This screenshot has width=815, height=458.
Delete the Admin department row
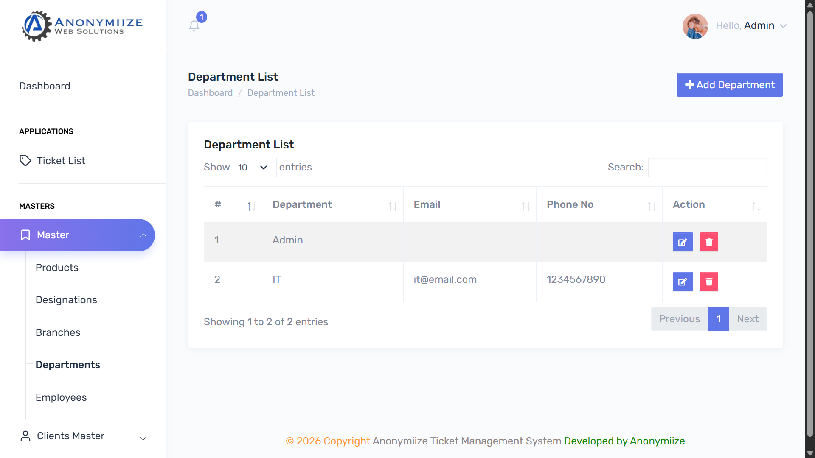point(709,242)
